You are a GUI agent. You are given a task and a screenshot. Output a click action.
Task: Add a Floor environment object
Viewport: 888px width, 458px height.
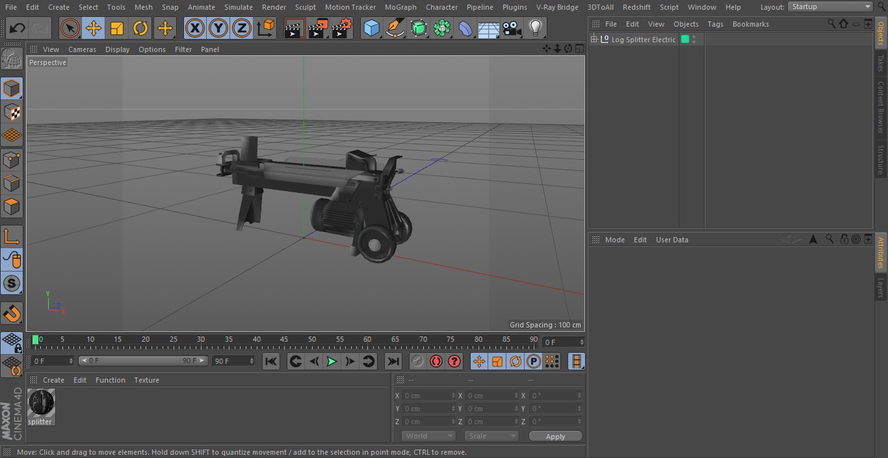(489, 28)
